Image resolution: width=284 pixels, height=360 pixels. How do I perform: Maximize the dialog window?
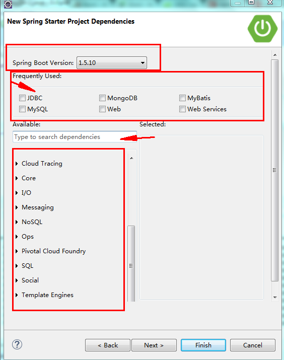pos(251,3)
